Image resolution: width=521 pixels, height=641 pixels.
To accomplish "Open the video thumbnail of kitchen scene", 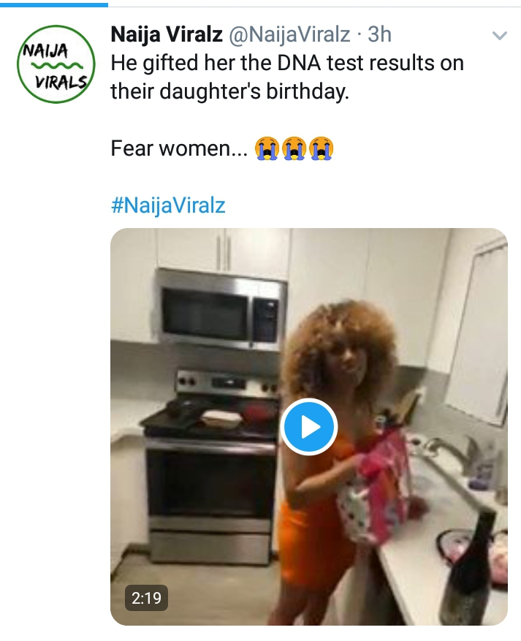I will coord(309,427).
